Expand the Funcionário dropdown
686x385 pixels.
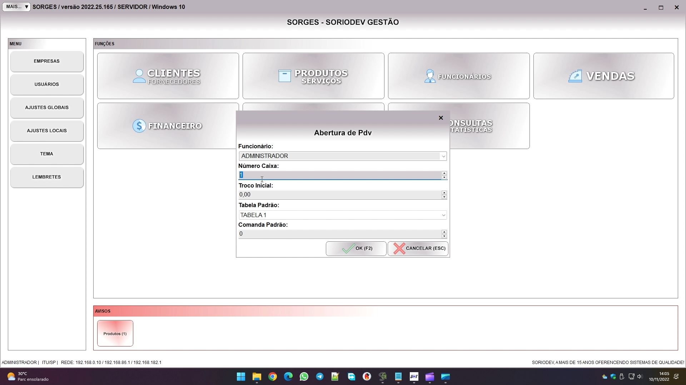443,156
